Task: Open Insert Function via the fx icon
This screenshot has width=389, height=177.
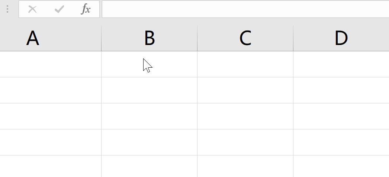Action: click(x=86, y=9)
